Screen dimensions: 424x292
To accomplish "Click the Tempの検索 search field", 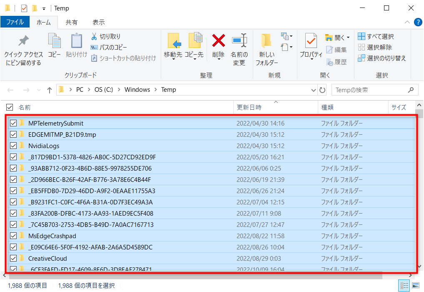I will (x=370, y=90).
